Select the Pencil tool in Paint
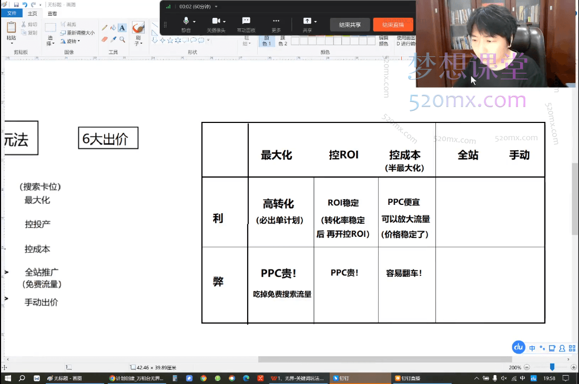This screenshot has width=579, height=384. coord(105,27)
